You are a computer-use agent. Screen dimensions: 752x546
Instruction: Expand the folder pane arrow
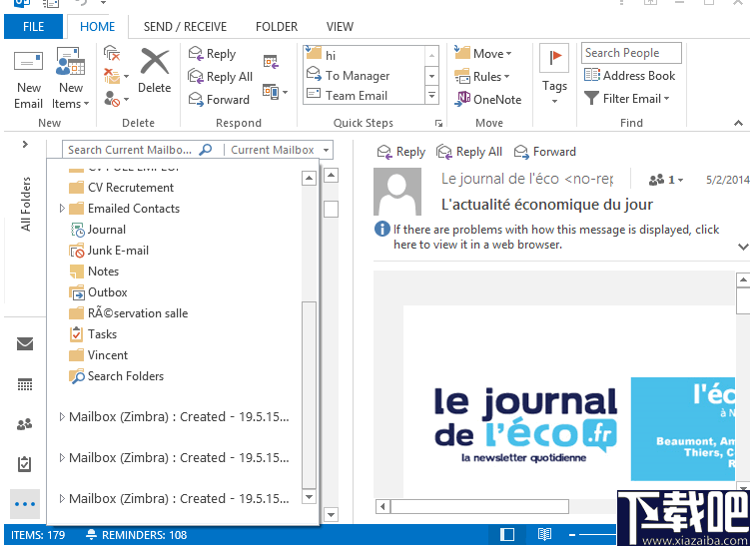(25, 145)
